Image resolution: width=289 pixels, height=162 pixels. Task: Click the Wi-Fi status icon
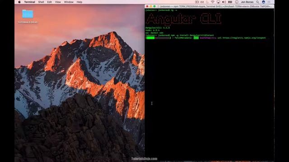click(213, 2)
